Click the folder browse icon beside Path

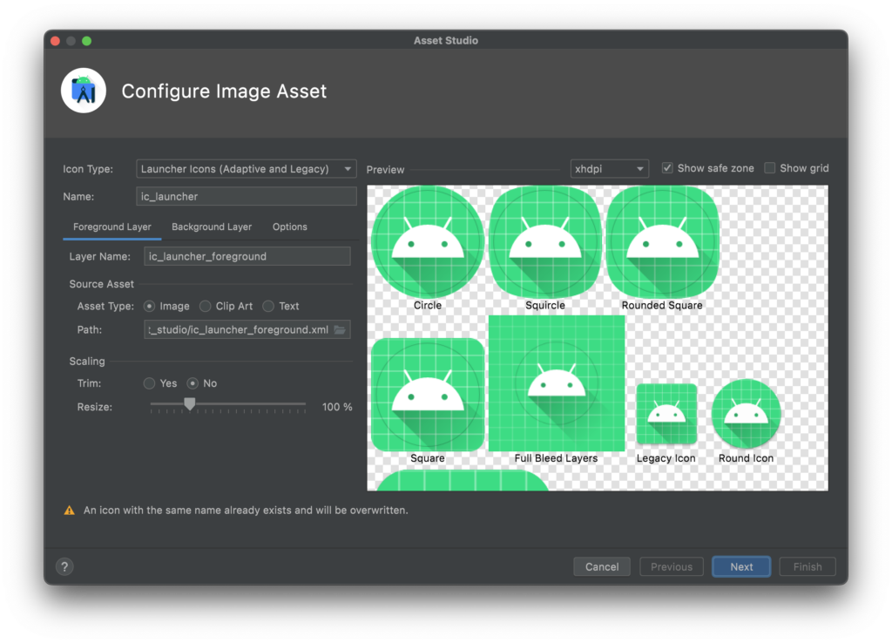coord(341,330)
